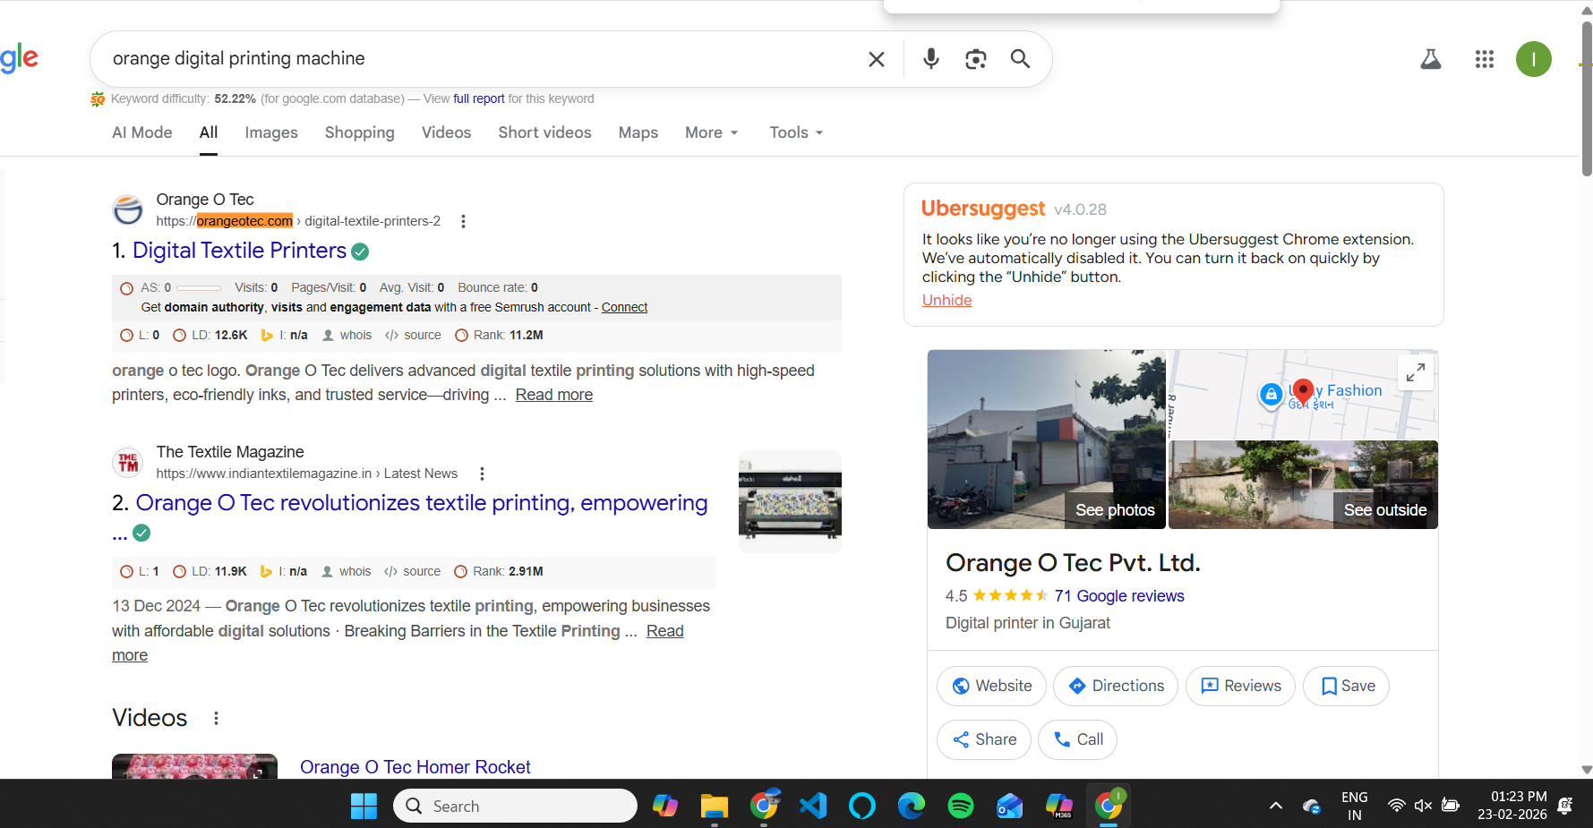Image resolution: width=1593 pixels, height=828 pixels.
Task: Open the More search categories dropdown
Action: click(711, 132)
